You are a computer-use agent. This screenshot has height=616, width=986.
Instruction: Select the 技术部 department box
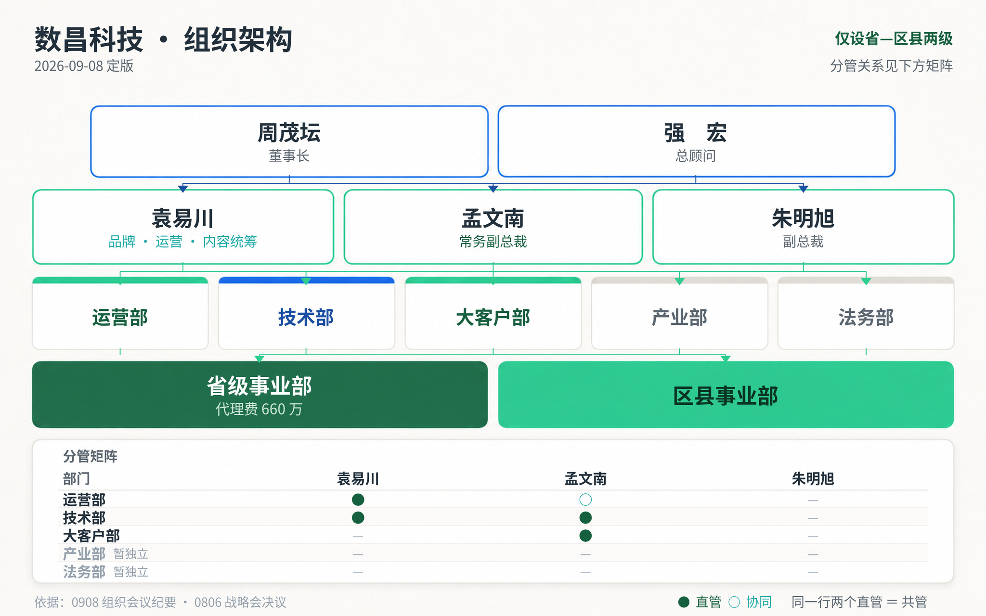tap(306, 313)
